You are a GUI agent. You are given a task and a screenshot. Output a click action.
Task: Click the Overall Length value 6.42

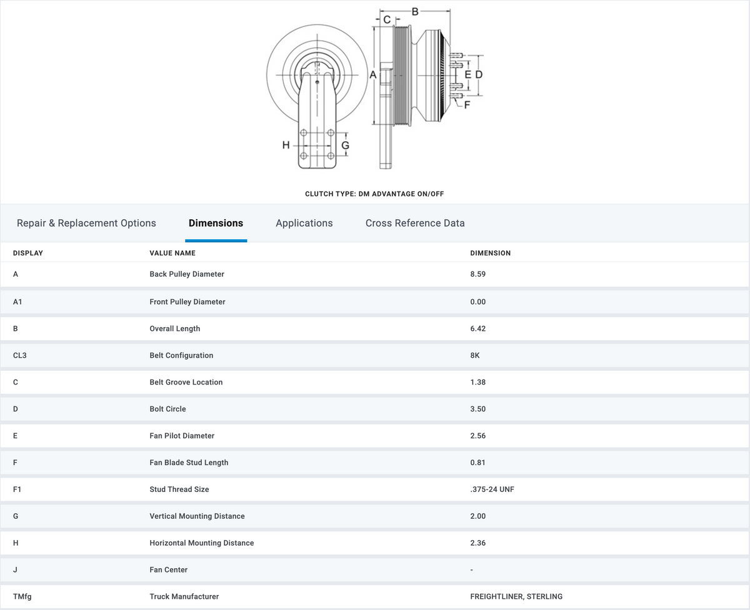(x=478, y=328)
